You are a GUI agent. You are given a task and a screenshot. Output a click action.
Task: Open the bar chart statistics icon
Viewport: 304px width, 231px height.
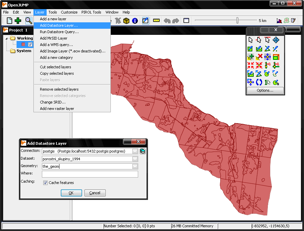(279, 21)
